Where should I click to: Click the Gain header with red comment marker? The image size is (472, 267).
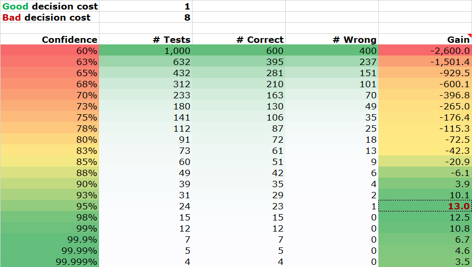[425, 39]
